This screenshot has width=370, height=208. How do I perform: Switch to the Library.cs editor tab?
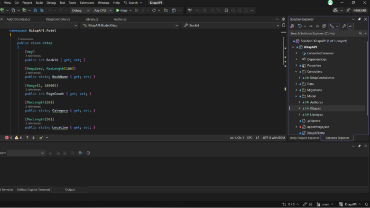pos(92,20)
